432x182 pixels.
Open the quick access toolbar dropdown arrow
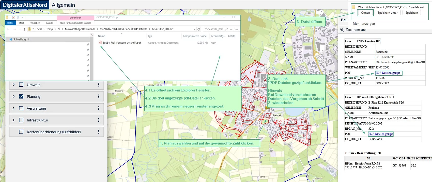coord(22,17)
